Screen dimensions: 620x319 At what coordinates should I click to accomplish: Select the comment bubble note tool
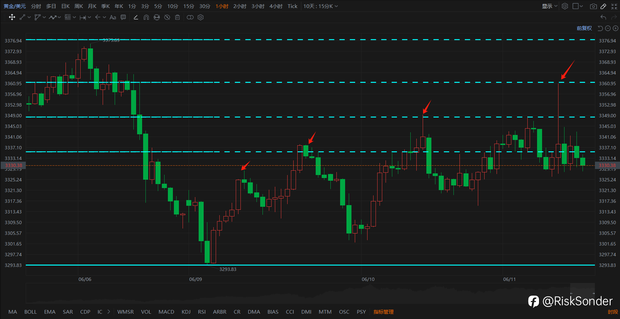coord(123,17)
